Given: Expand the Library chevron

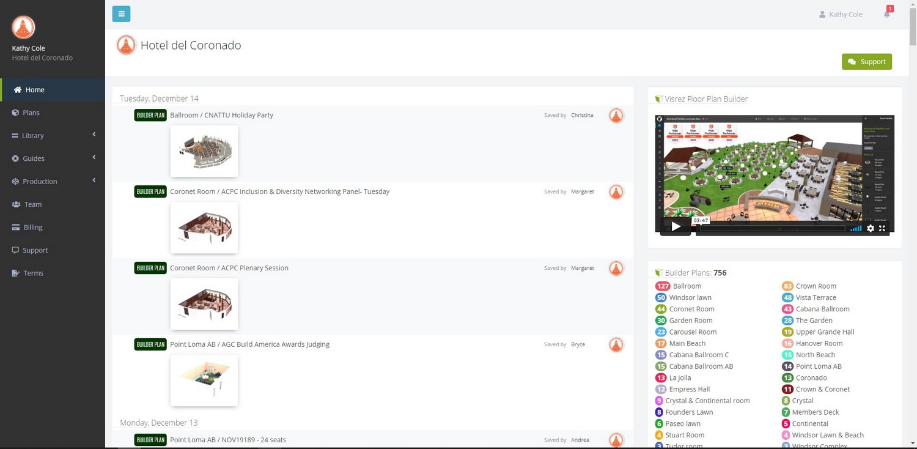Looking at the screenshot, I should [x=94, y=135].
